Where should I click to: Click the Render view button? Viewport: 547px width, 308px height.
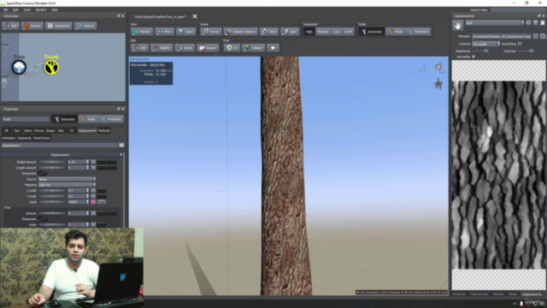coord(142,32)
